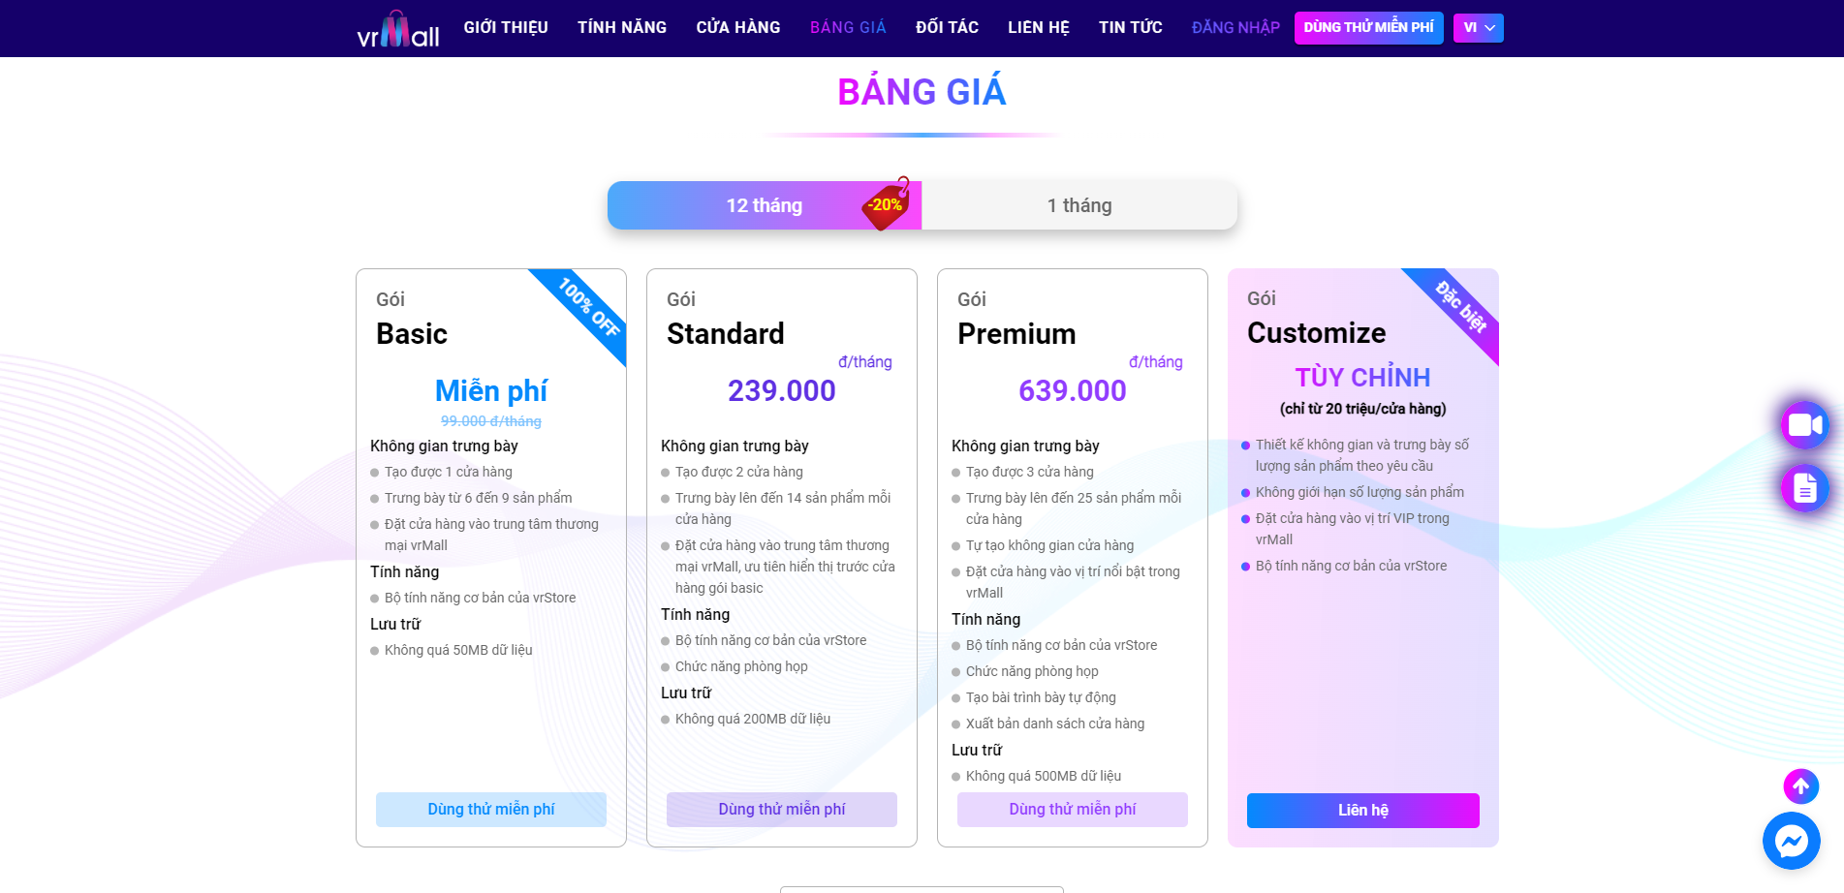Click Liên hệ on the Customize plan
1844x893 pixels.
click(x=1363, y=811)
